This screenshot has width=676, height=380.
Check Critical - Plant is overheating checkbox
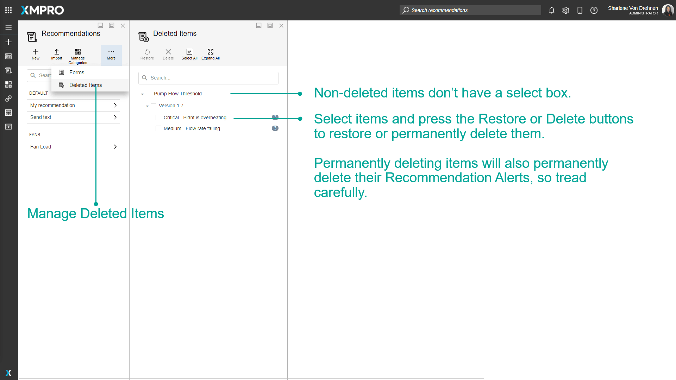[x=158, y=118]
